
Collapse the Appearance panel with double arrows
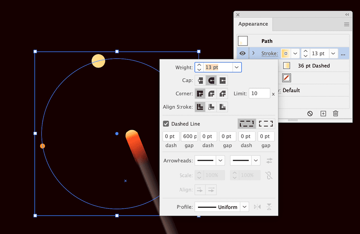(347, 14)
